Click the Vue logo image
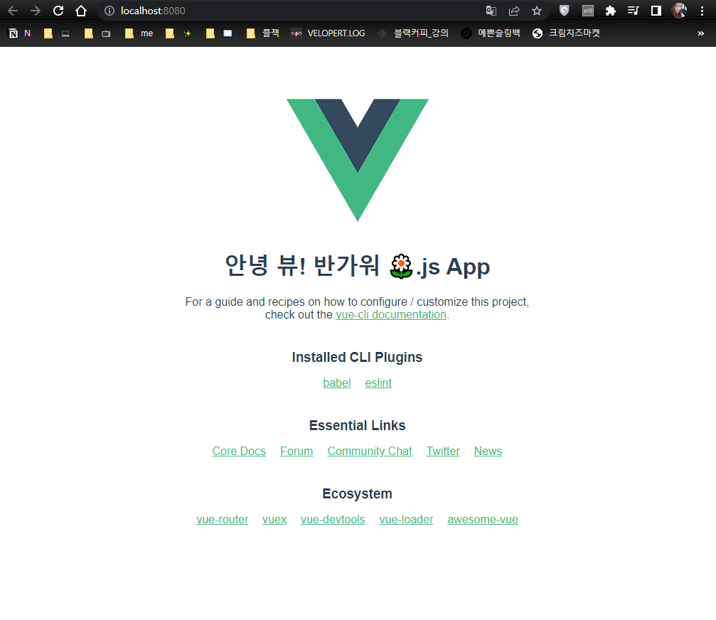 click(x=358, y=160)
